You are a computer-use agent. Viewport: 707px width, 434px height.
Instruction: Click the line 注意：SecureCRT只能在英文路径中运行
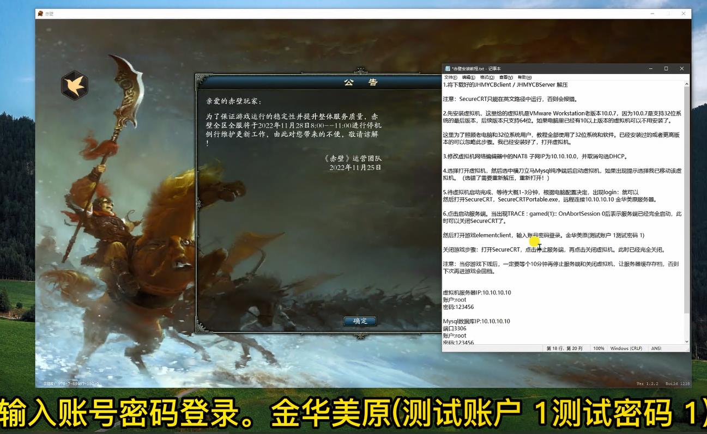tap(510, 99)
